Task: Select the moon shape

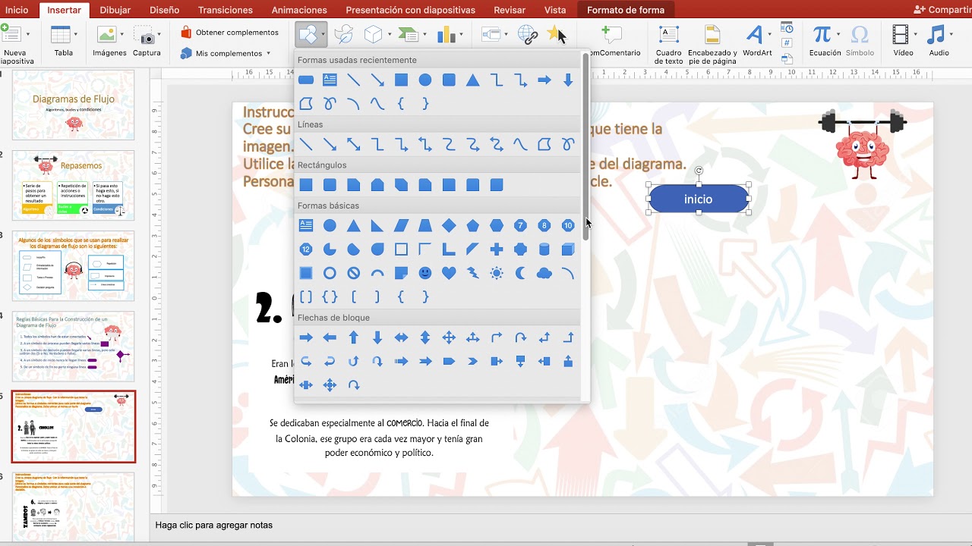Action: click(x=520, y=273)
